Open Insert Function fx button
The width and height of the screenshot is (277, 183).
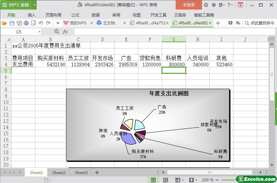click(65, 32)
